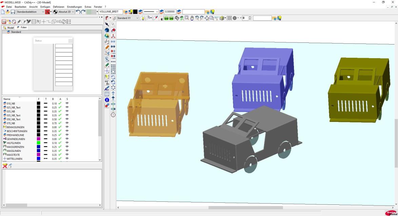Click the green color swatch of HILFSLINIEN
398x216 pixels.
[x=39, y=143]
